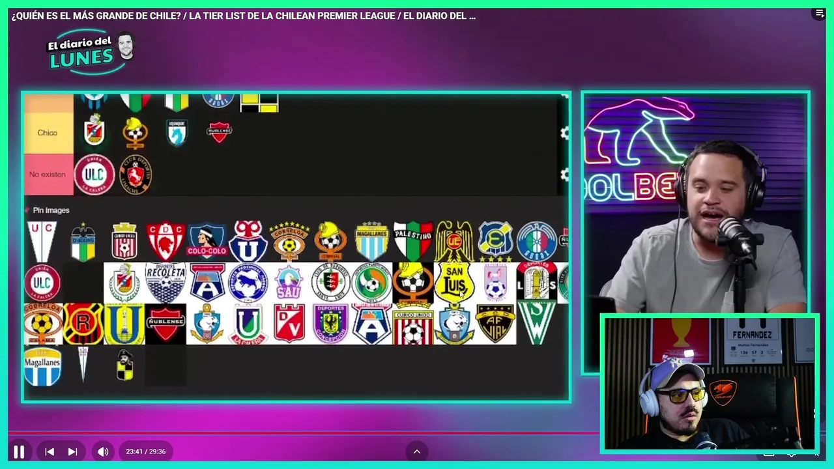Open settings gear for the Chico tier row

[564, 133]
